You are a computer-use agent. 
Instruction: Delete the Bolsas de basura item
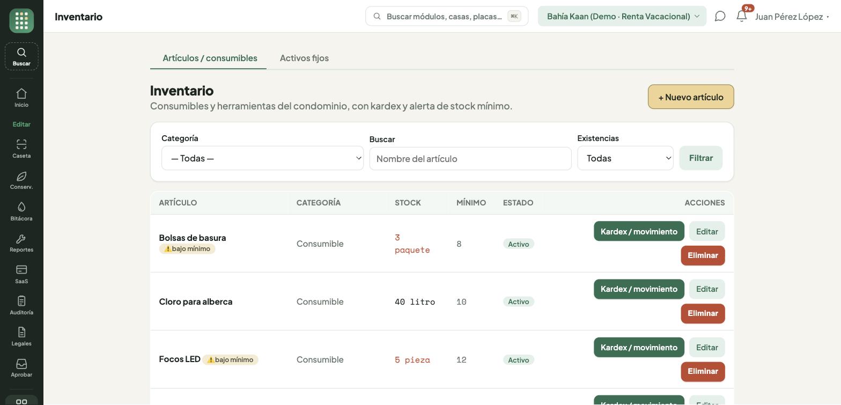703,255
